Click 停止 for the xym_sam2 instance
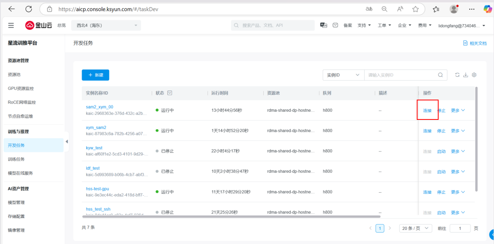Image resolution: width=494 pixels, height=244 pixels. pyautogui.click(x=441, y=131)
